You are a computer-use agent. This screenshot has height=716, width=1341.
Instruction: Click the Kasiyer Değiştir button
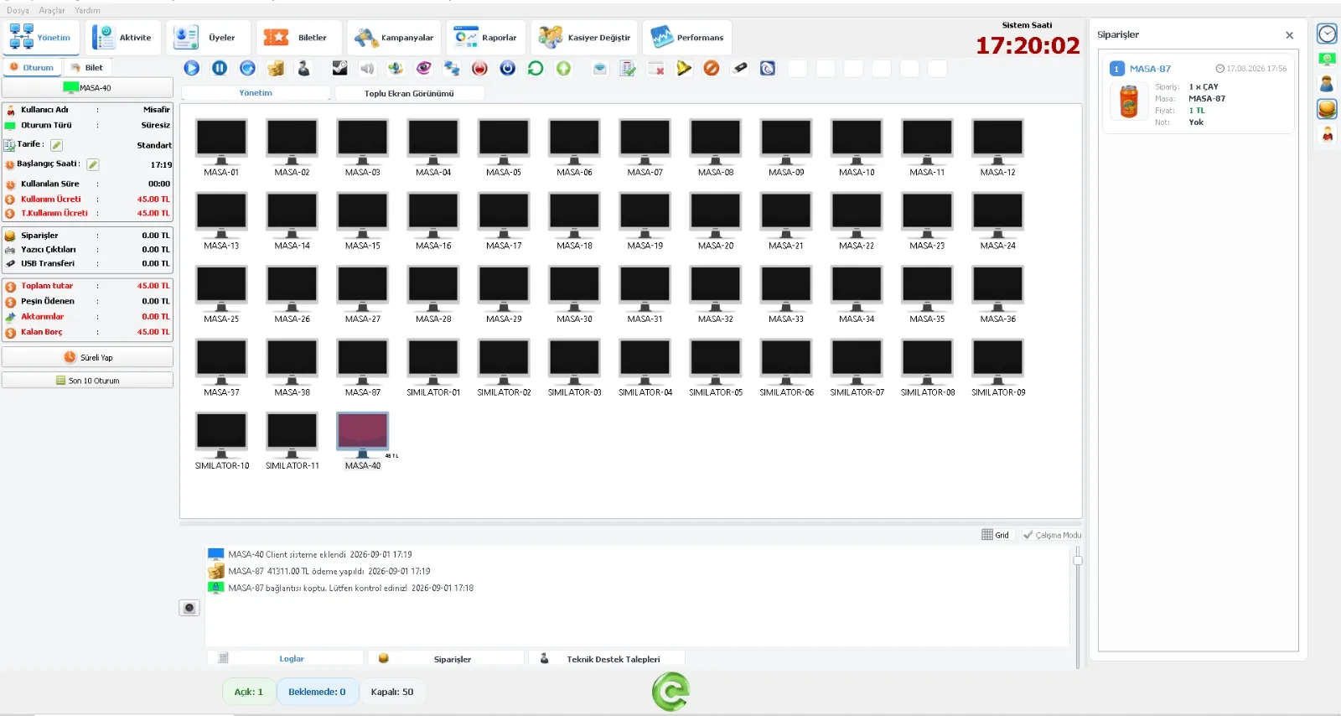click(x=585, y=38)
